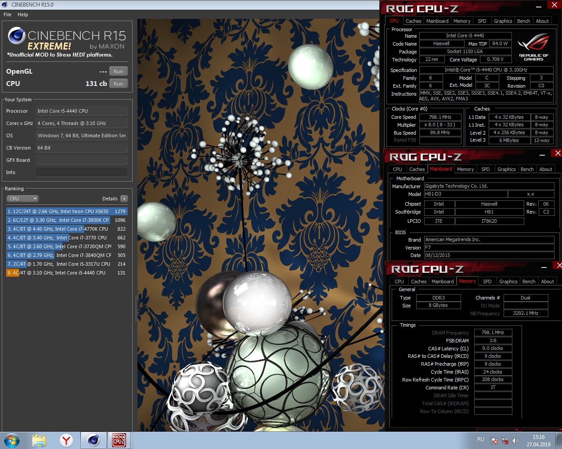Select ranking row Intel Core i7-3930K
Viewport: 562px width, 449px height.
coord(67,220)
